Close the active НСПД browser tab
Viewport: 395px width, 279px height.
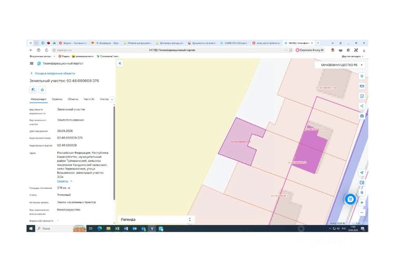pos(312,43)
